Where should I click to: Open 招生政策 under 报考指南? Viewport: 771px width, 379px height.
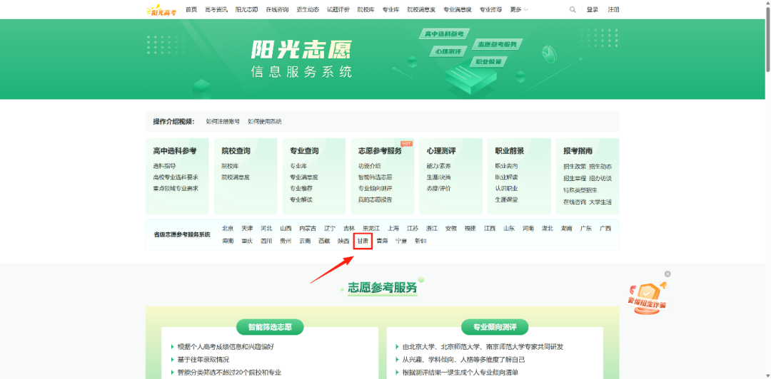575,166
